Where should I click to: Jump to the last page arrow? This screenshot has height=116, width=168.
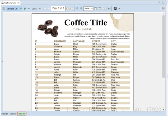pos(72,9)
